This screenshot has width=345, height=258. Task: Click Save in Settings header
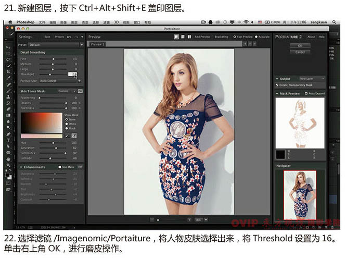click(x=47, y=37)
